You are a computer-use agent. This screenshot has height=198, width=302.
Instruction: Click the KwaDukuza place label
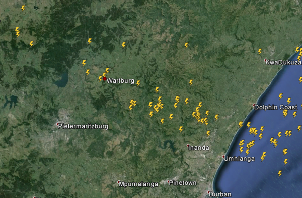coord(284,62)
